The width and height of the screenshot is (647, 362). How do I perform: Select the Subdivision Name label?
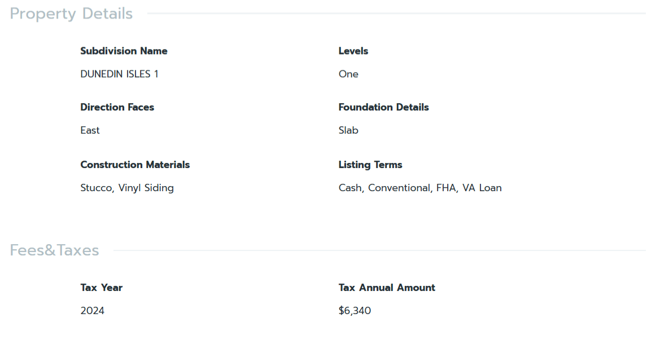pyautogui.click(x=124, y=51)
